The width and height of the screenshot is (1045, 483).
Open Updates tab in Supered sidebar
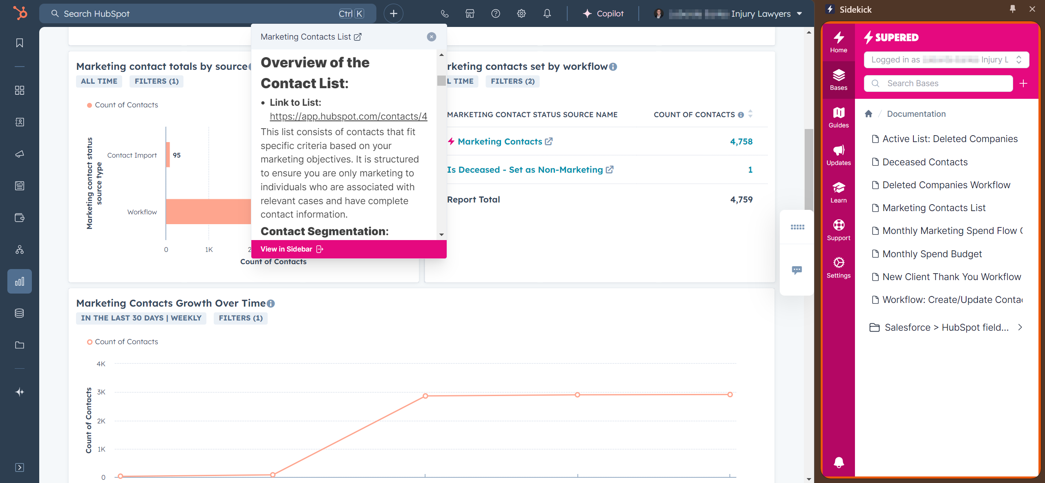point(839,155)
